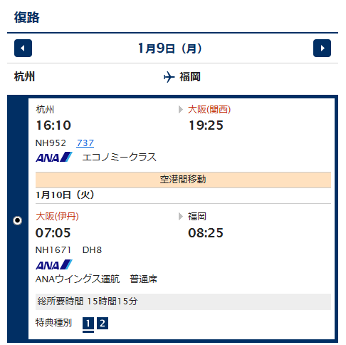Click the DH8 aircraft type text
The height and width of the screenshot is (345, 346).
click(92, 250)
